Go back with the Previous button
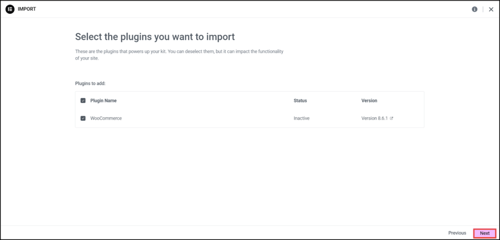 tap(457, 233)
